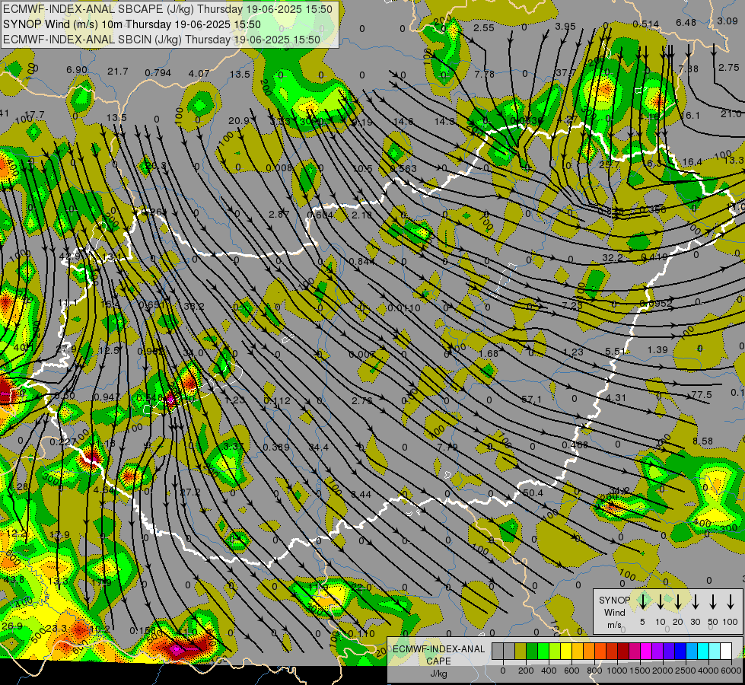The width and height of the screenshot is (745, 685).
Task: Click the m/s unit in wind legend
Action: click(614, 625)
